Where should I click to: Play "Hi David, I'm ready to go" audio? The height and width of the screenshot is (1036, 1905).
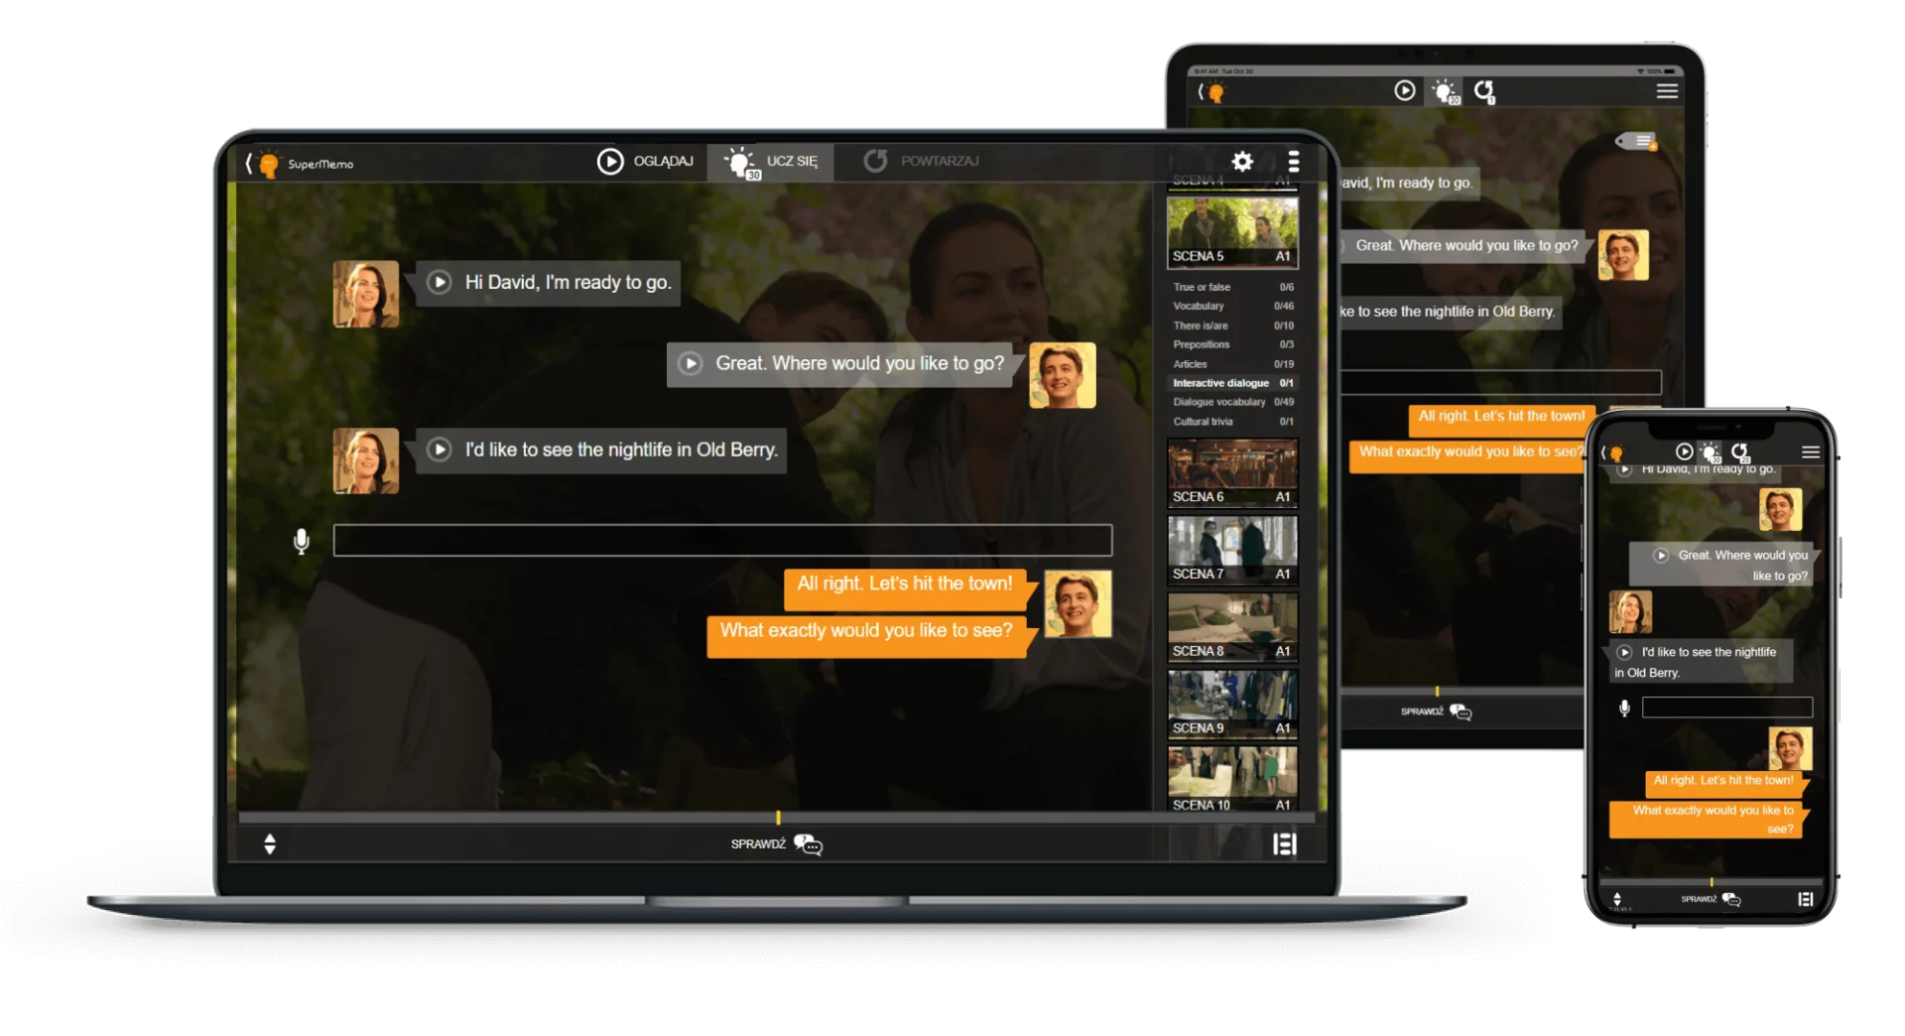440,283
